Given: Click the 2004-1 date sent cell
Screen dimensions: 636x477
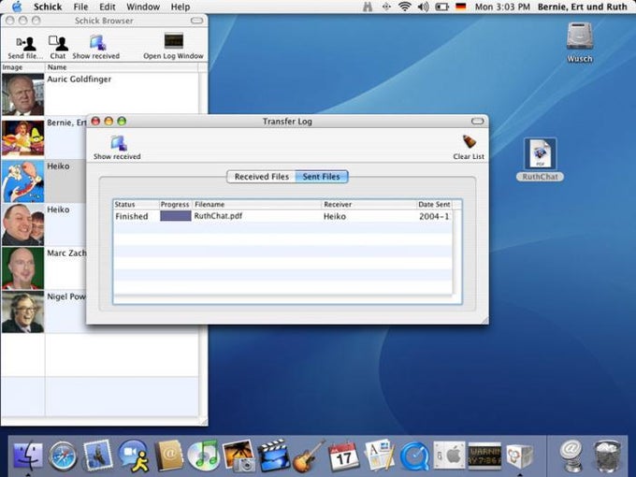Looking at the screenshot, I should coord(434,216).
